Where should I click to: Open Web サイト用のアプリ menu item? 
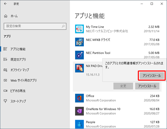24,80
